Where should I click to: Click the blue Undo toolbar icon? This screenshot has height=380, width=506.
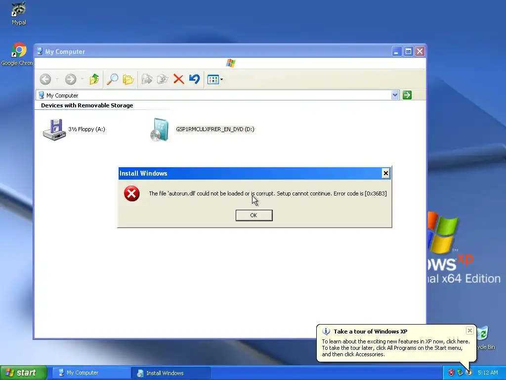click(194, 79)
